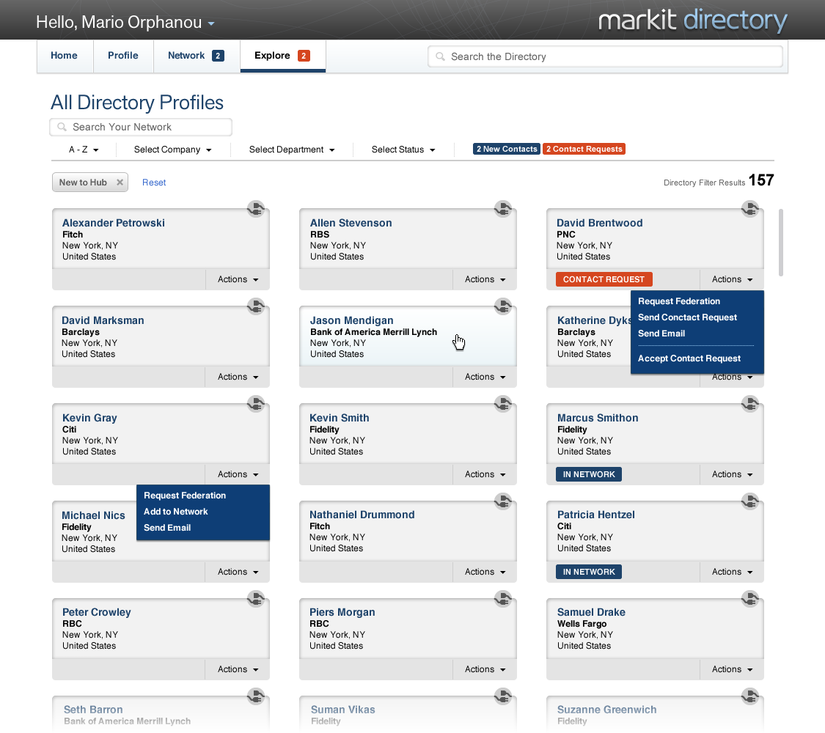Click plug icon on Allen Stevenson card
Screen dimensions: 825x733
click(502, 209)
